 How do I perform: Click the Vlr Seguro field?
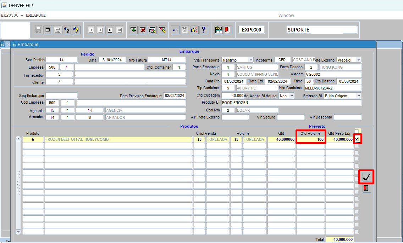(291, 117)
